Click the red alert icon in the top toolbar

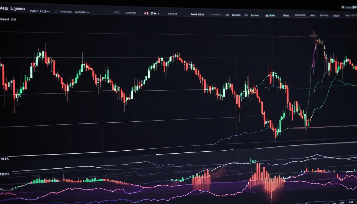[x=146, y=12]
